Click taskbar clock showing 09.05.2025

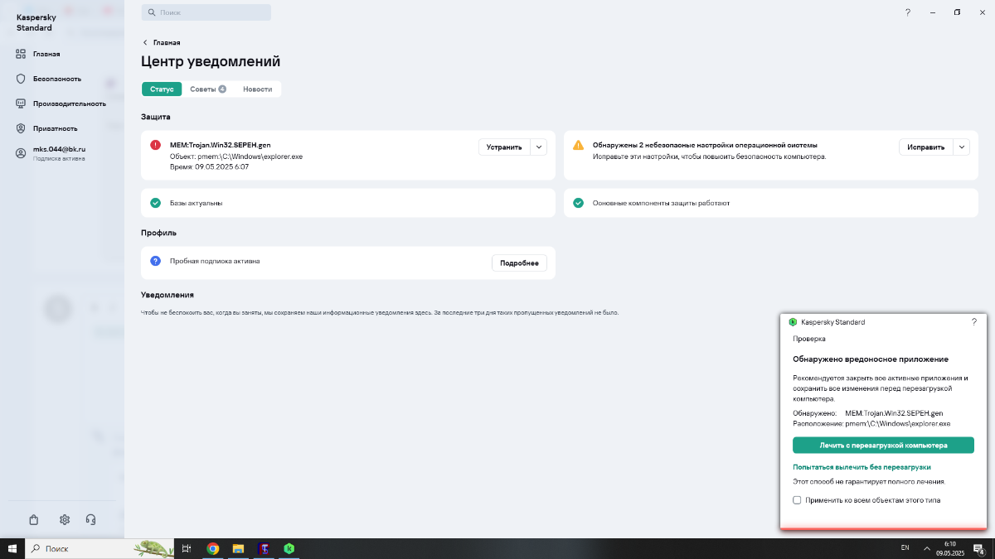(x=949, y=548)
